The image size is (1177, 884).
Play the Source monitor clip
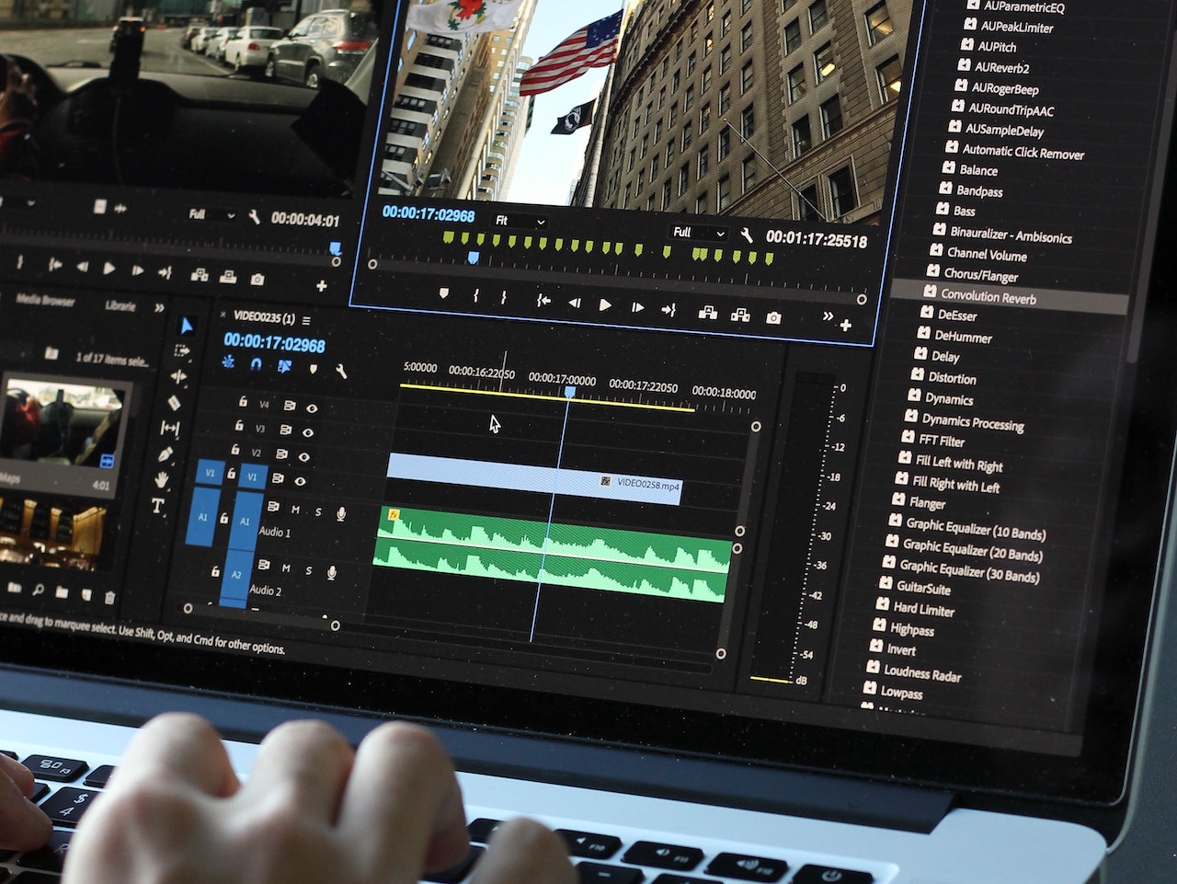[x=109, y=269]
